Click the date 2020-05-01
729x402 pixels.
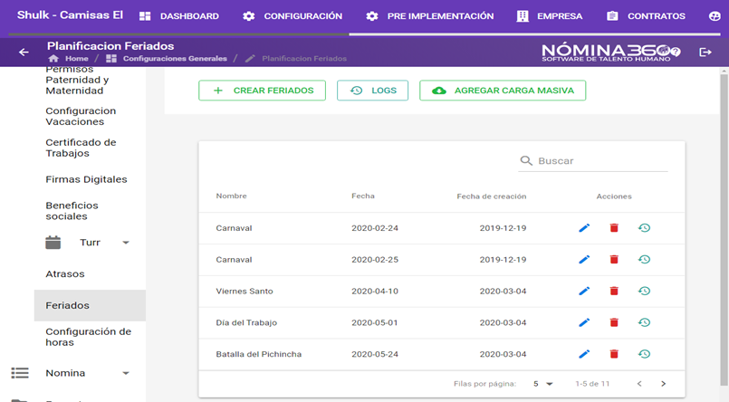(x=375, y=323)
